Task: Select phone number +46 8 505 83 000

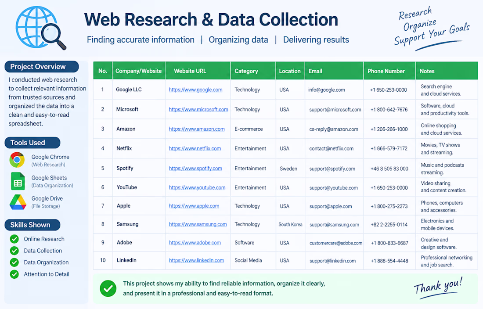Action: click(x=389, y=169)
